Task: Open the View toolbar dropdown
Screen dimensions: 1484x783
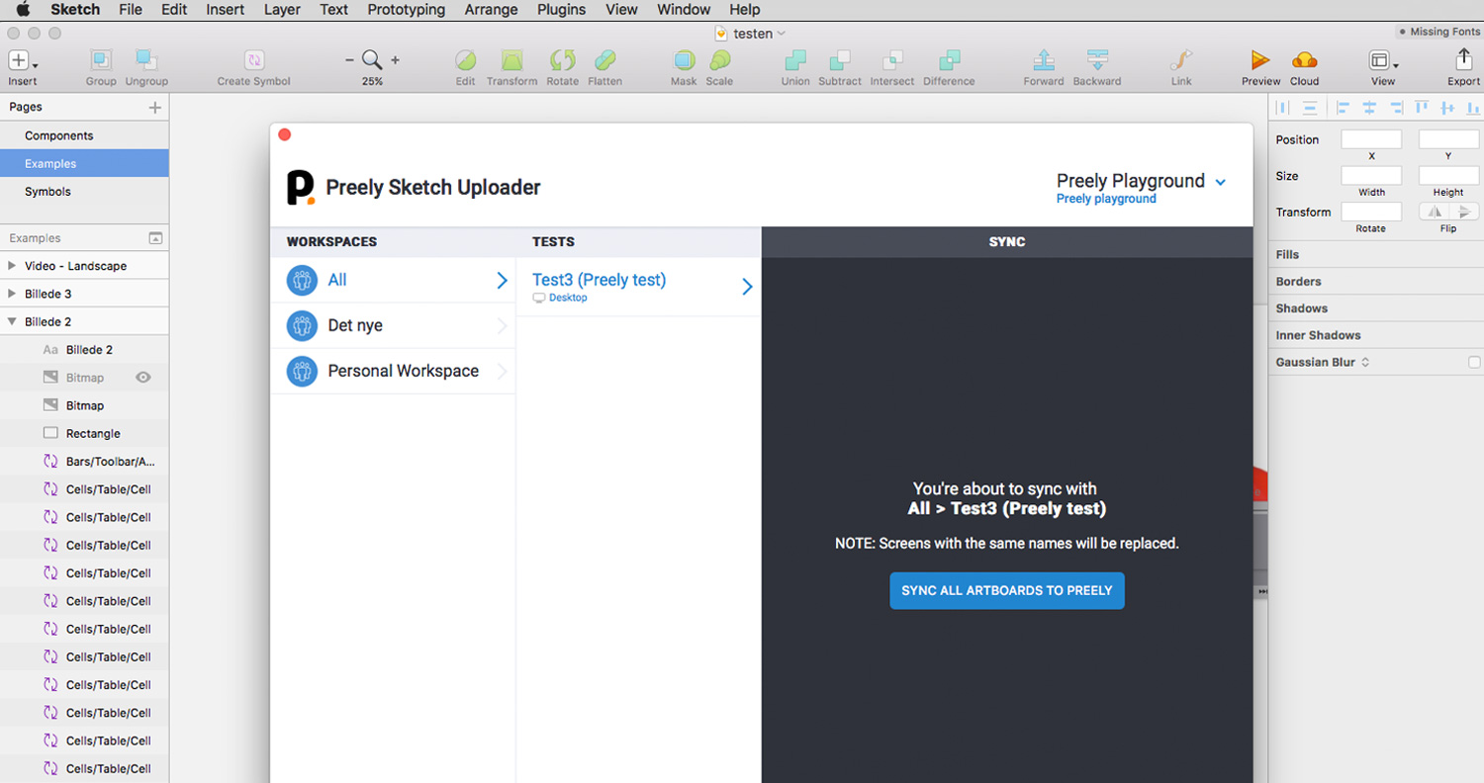Action: click(1383, 60)
